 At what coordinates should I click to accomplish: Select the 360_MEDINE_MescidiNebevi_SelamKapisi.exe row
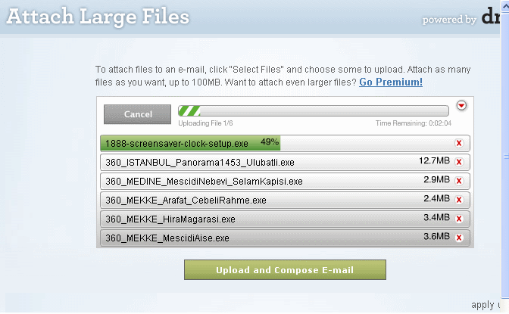227,182
